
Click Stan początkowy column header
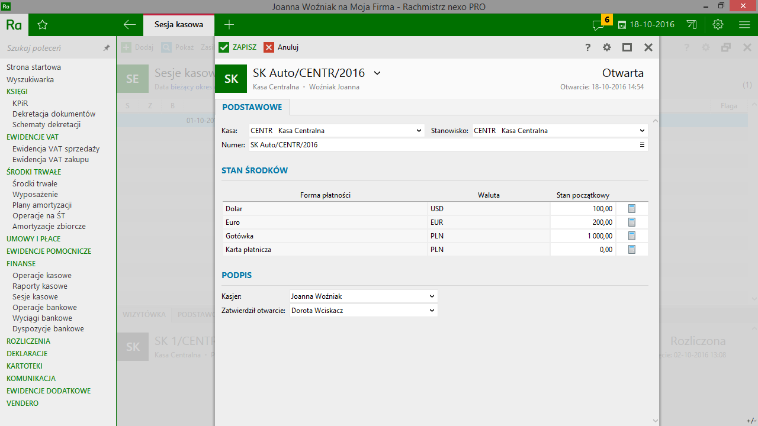pos(583,195)
